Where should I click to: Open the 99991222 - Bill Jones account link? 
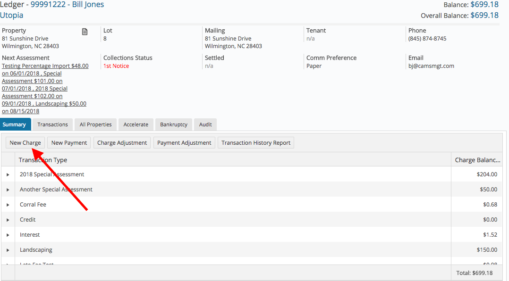[67, 5]
